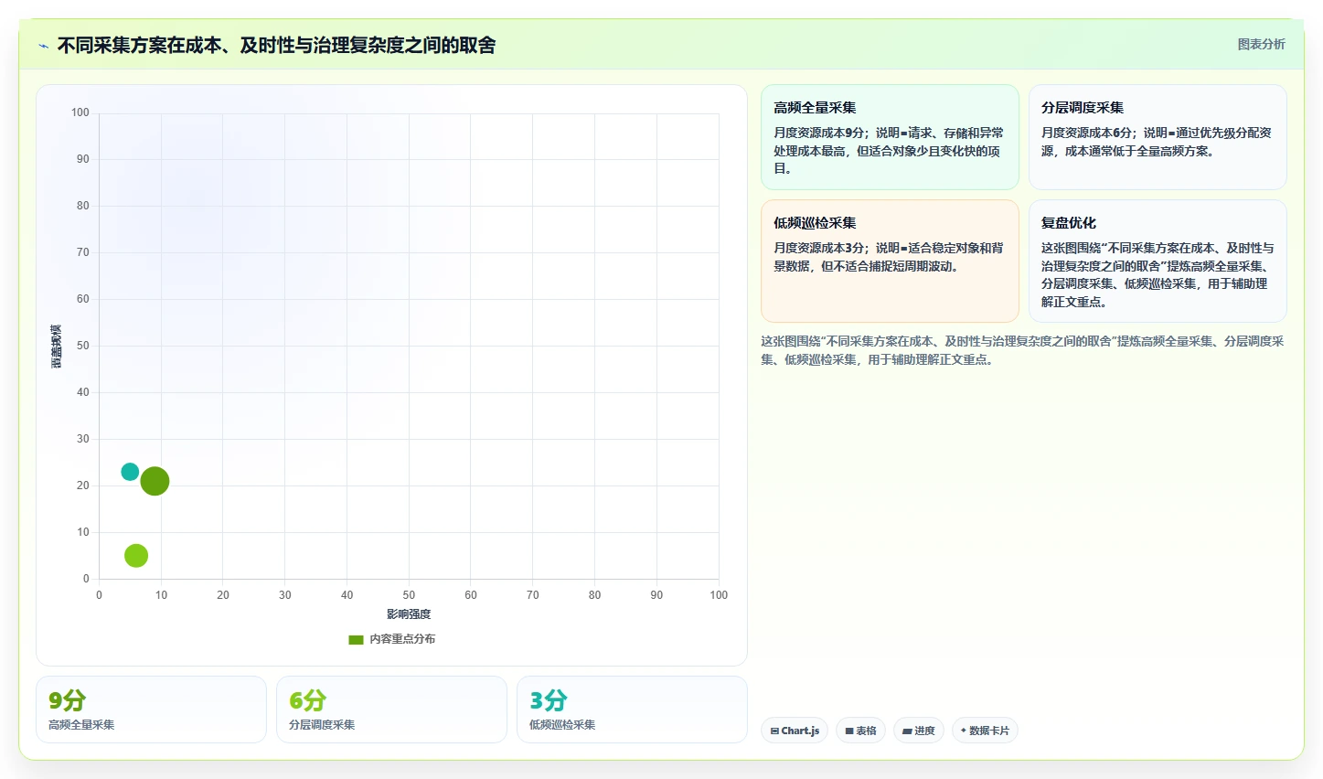Click the 进度 tag icon

pyautogui.click(x=907, y=731)
